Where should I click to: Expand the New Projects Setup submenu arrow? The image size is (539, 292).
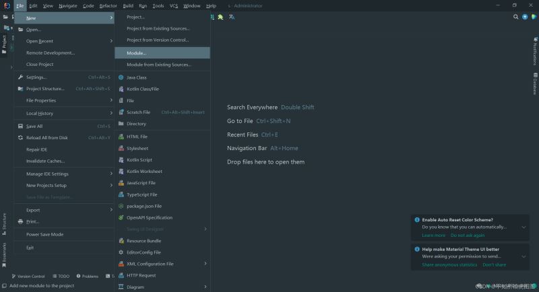click(111, 185)
